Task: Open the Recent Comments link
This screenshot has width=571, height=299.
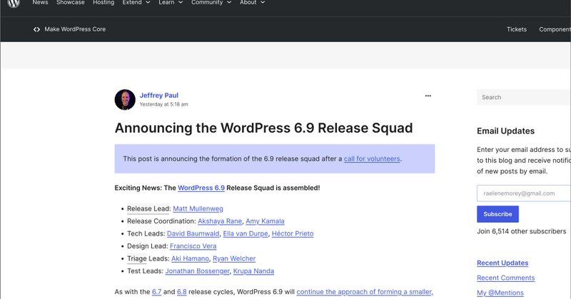Action: click(x=506, y=278)
